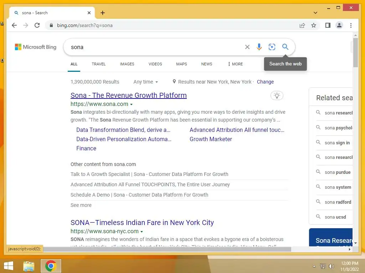Expand the sona.com URL dropdown arrow
Image resolution: width=365 pixels, height=273 pixels.
click(131, 105)
